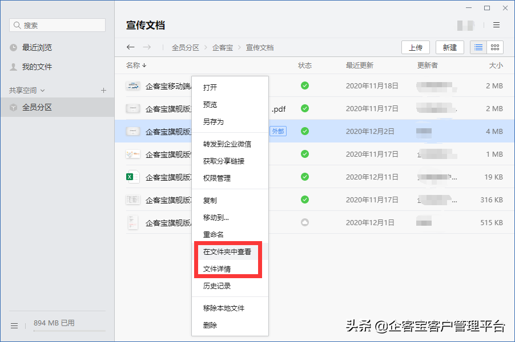515x342 pixels.
Task: Choose 权限管理 menu item
Action: pos(230,178)
